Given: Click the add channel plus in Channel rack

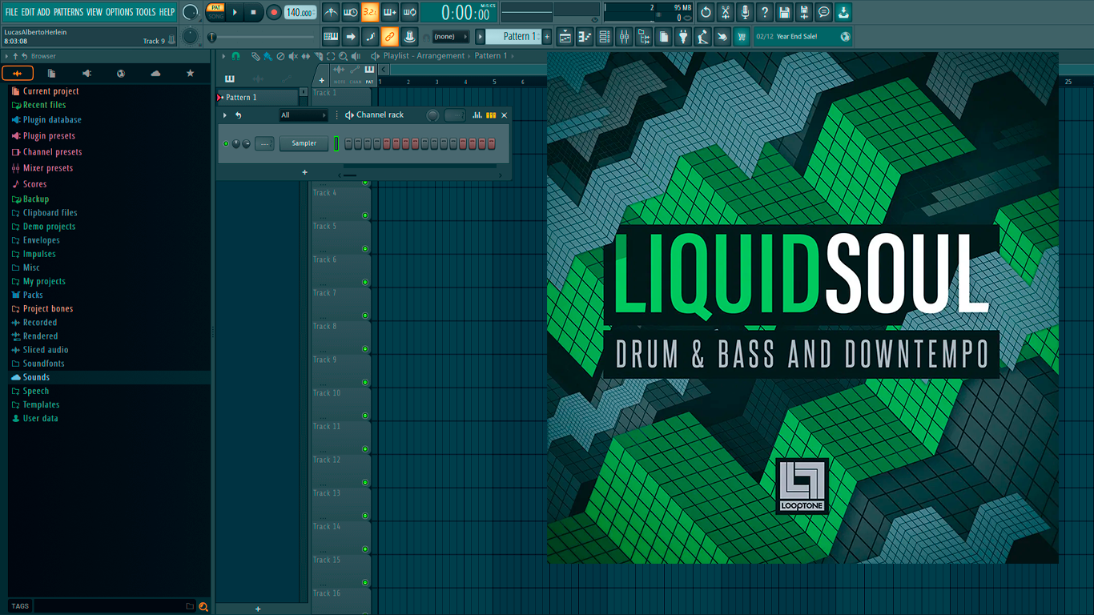Looking at the screenshot, I should (x=304, y=172).
